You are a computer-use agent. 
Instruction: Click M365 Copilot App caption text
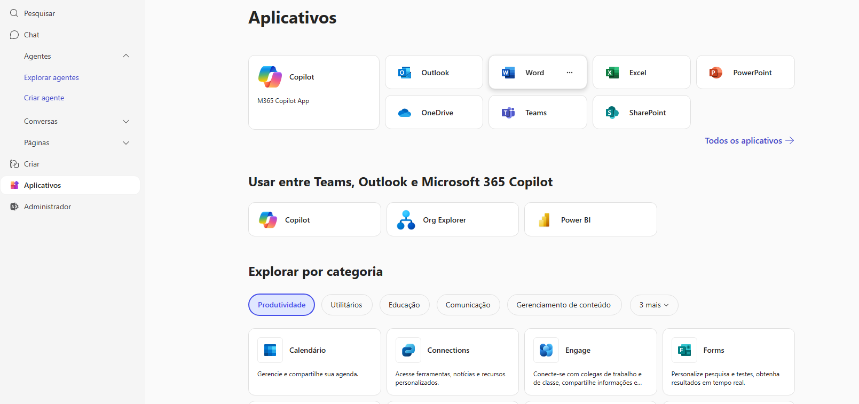coord(283,100)
